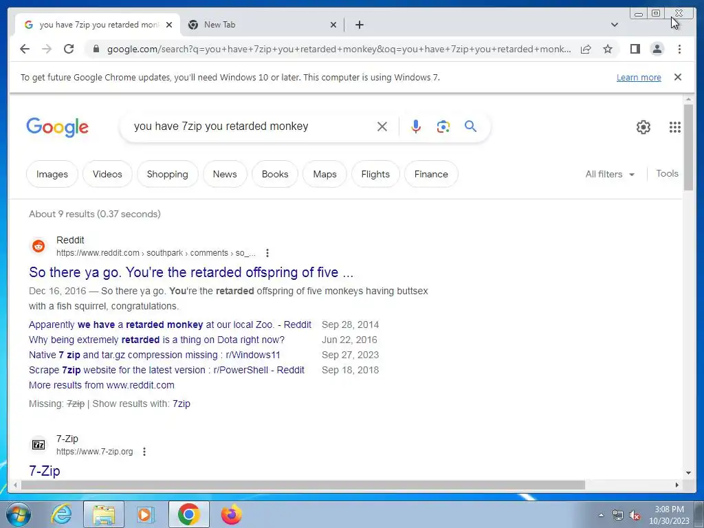Reload the page with the refresh icon
The height and width of the screenshot is (528, 704).
(x=69, y=49)
